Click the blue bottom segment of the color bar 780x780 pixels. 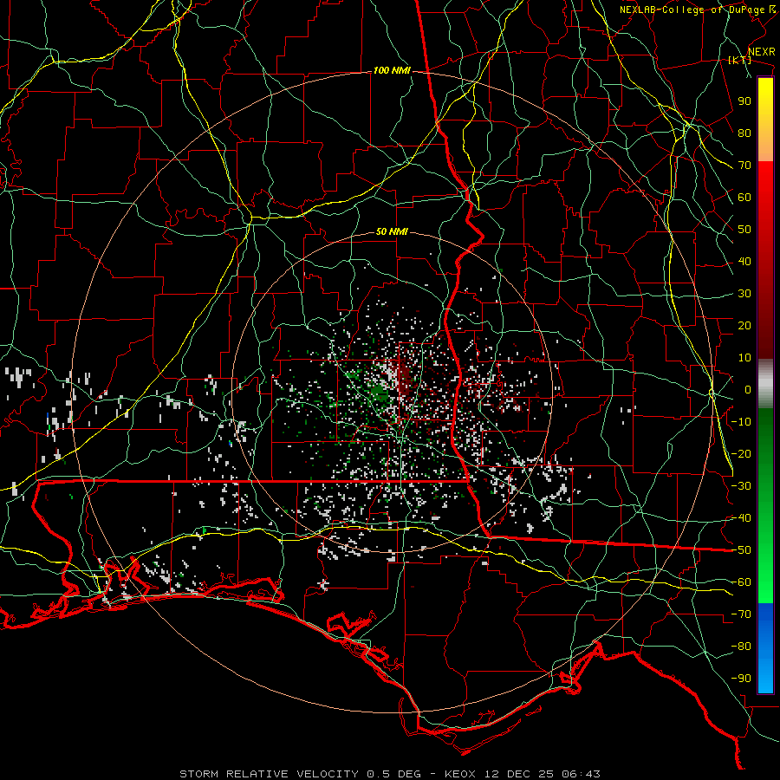coord(765,647)
